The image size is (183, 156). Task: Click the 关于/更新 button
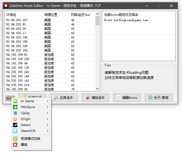click(158, 98)
